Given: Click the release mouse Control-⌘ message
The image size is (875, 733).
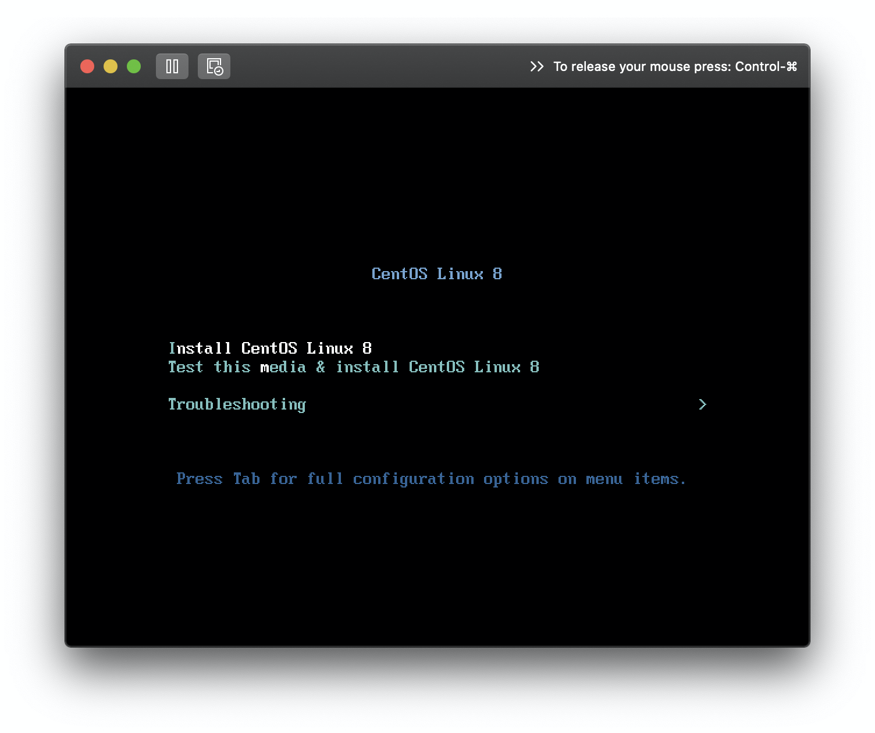Looking at the screenshot, I should (675, 66).
